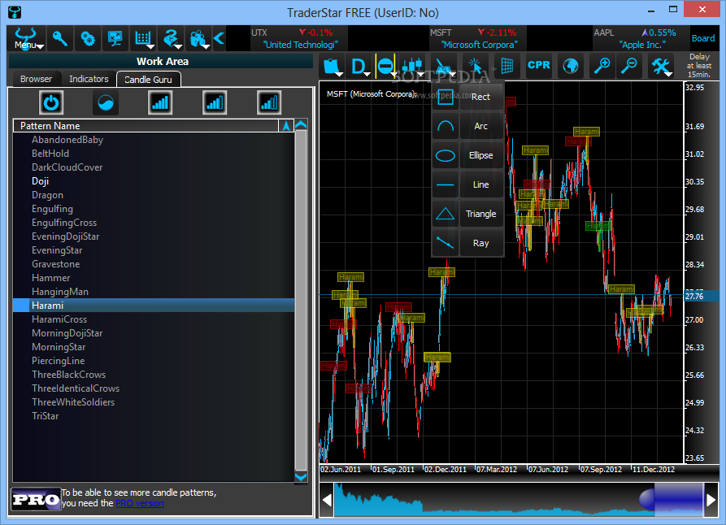Open the highlighted minus circle dropdown

[x=386, y=66]
